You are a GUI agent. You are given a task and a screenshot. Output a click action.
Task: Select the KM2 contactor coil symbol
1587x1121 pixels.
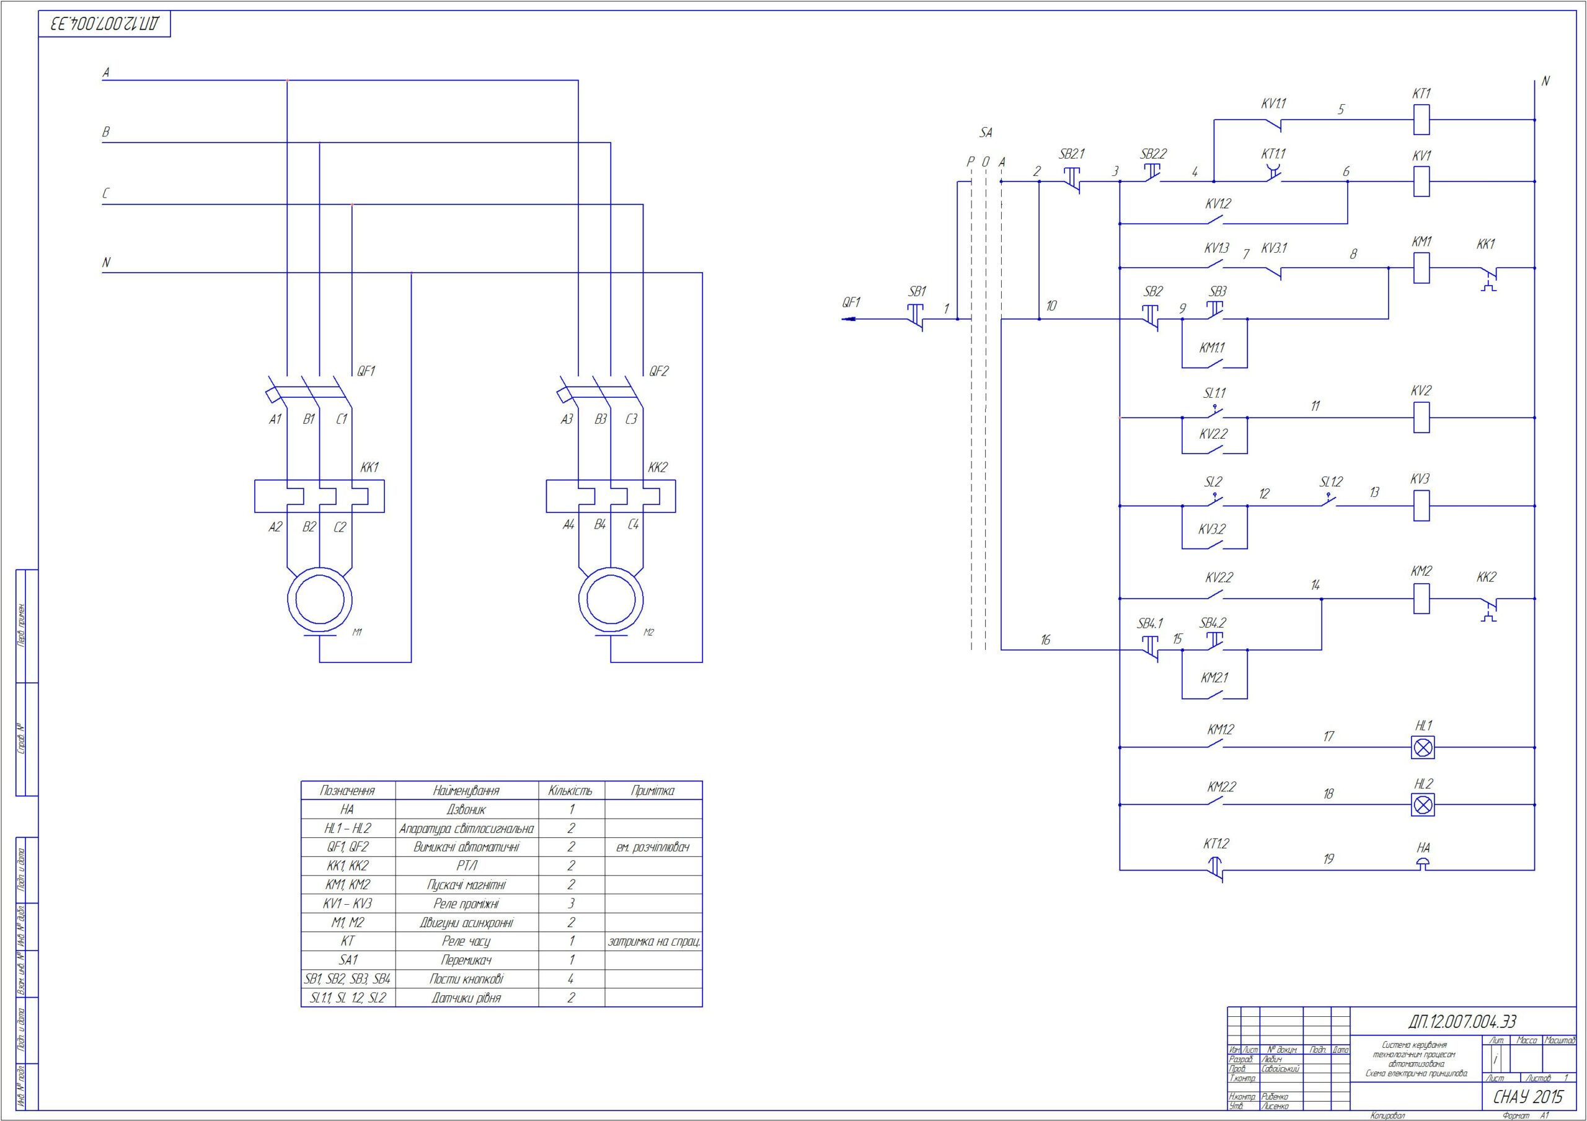tap(1421, 599)
